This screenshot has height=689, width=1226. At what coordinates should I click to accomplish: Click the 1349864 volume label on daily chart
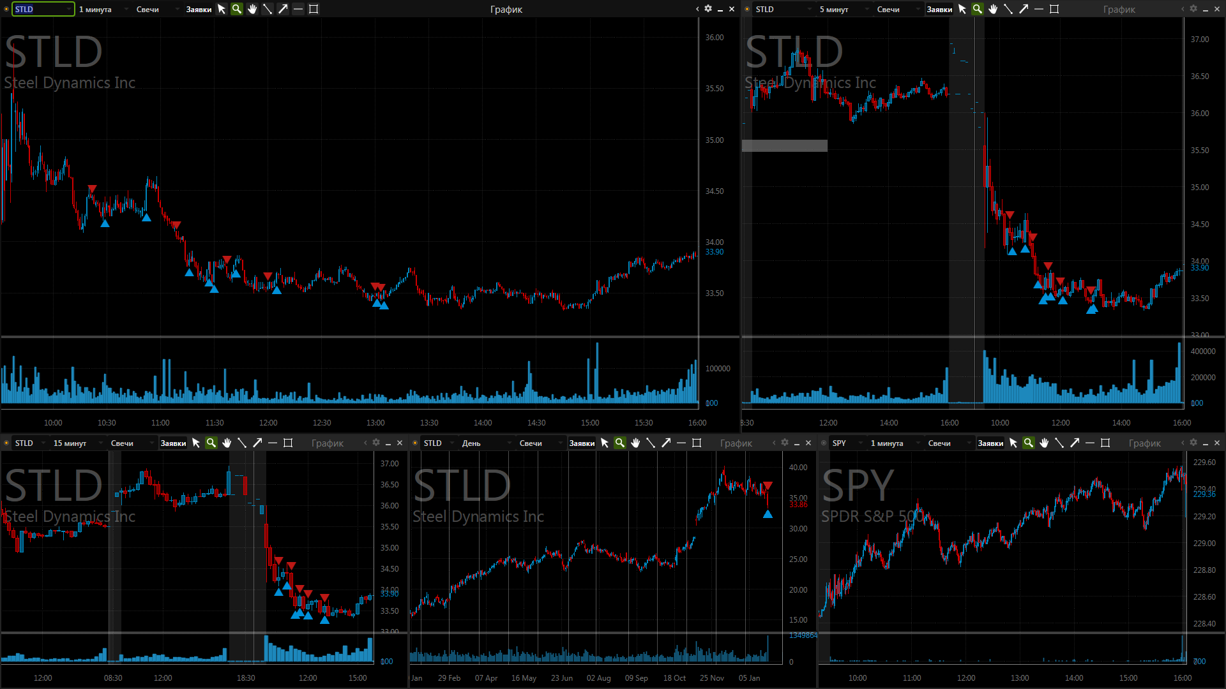point(803,635)
